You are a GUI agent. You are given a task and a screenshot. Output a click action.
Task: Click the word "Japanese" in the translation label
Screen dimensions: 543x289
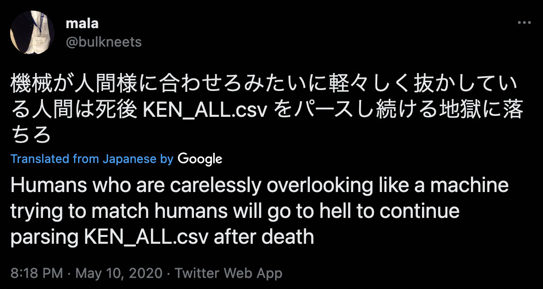130,159
